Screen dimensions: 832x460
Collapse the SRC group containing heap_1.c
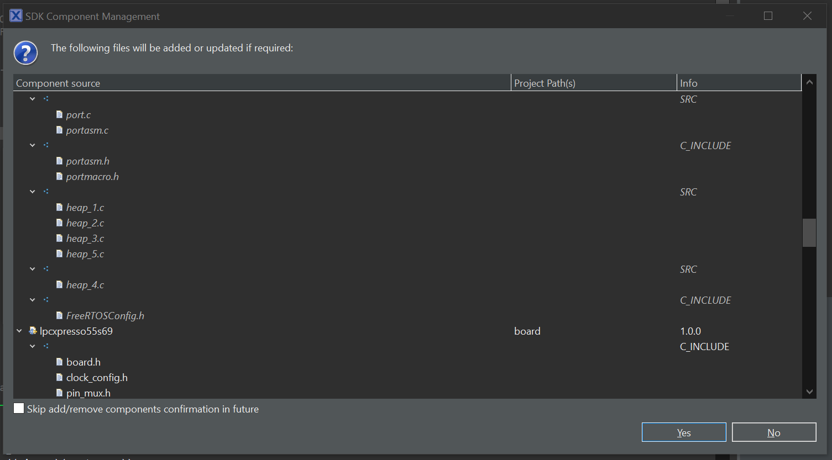point(32,191)
